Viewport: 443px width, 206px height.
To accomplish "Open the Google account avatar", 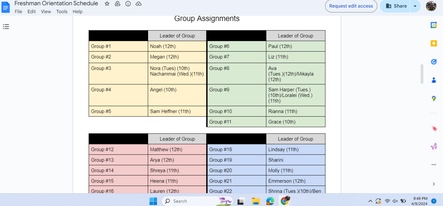I will coord(431,6).
